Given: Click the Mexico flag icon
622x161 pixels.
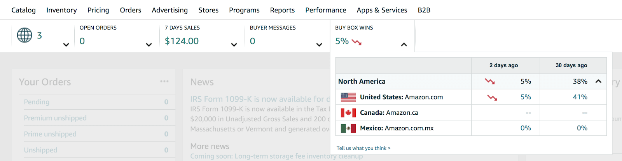Looking at the screenshot, I should click(348, 128).
